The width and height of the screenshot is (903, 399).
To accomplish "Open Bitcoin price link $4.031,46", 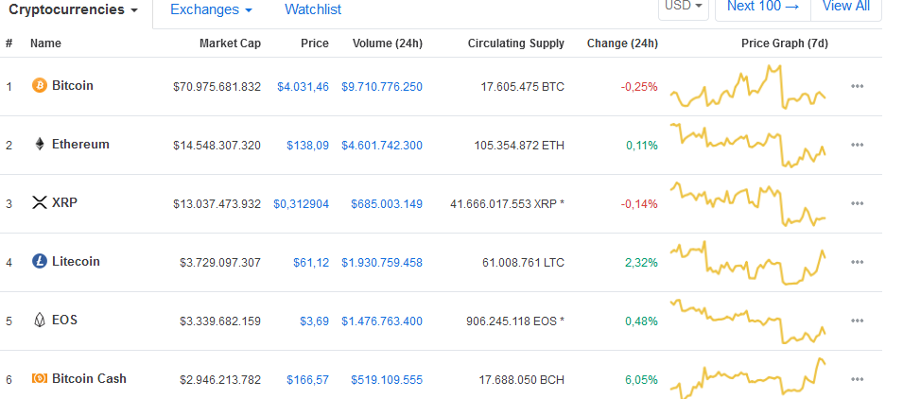I will pos(303,87).
